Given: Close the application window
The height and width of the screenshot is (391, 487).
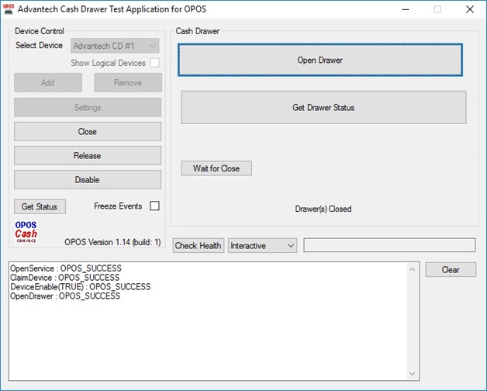Looking at the screenshot, I should [469, 9].
